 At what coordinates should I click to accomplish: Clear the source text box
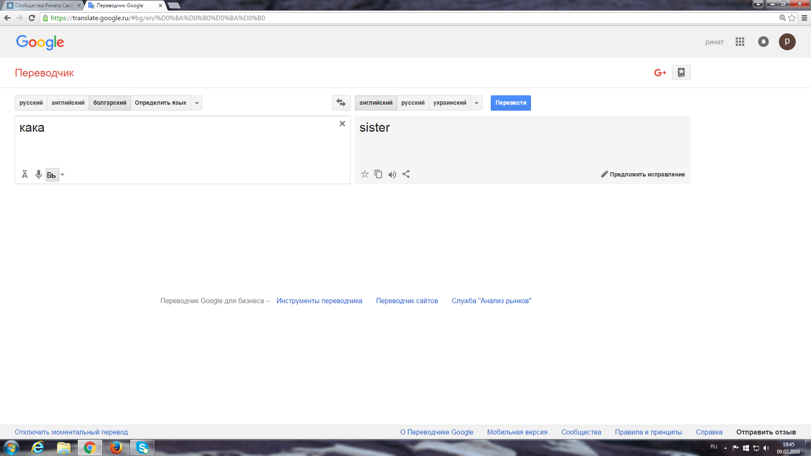click(x=342, y=124)
